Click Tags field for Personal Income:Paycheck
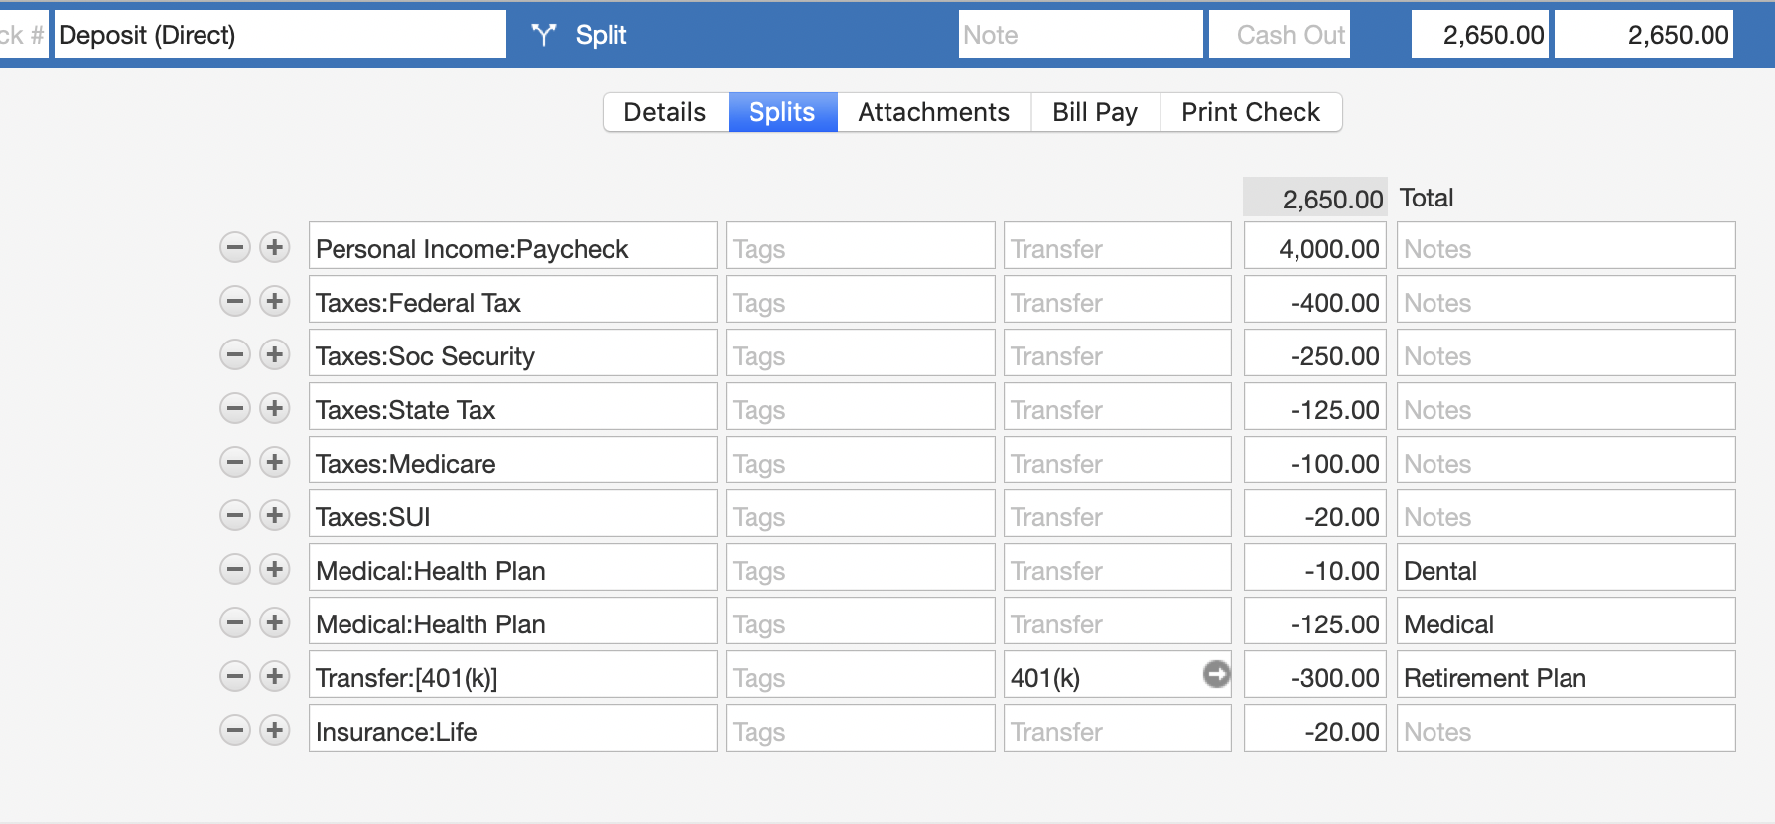 click(860, 245)
